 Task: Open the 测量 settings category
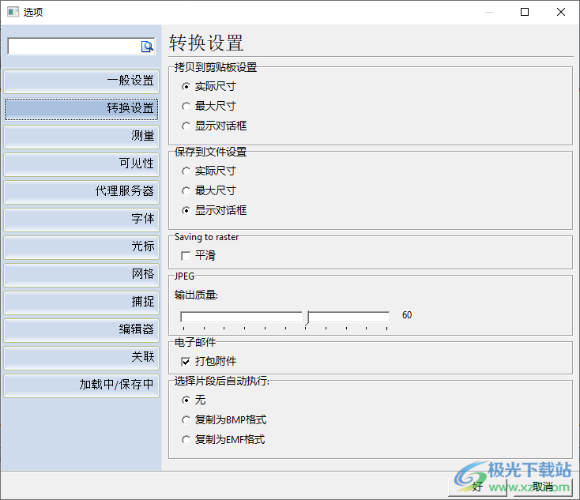(81, 137)
